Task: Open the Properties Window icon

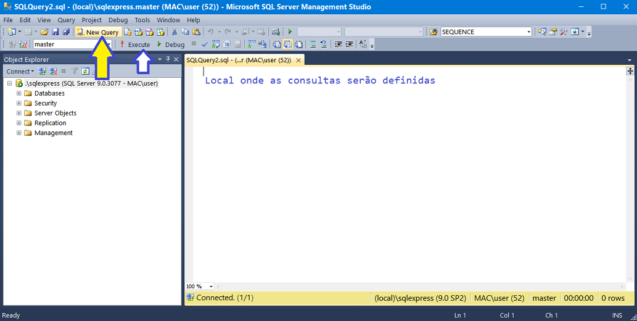Action: (x=553, y=31)
